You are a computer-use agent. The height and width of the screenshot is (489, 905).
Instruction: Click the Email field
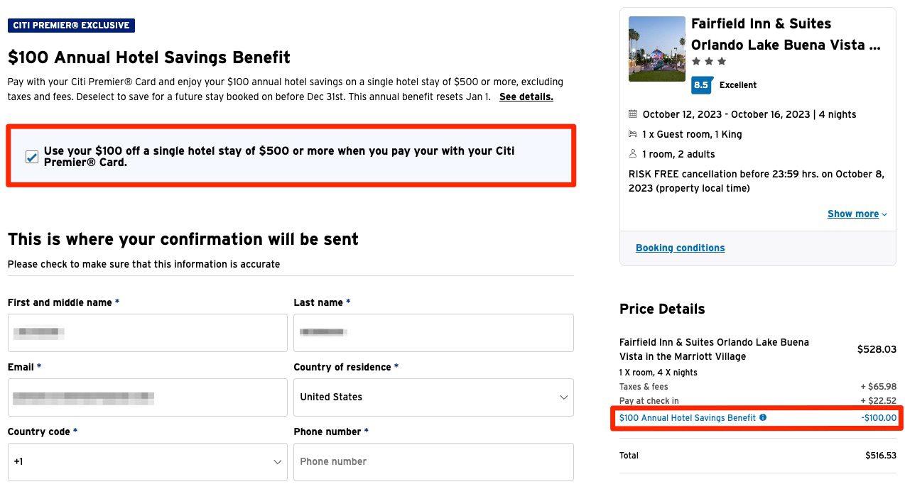coord(147,397)
